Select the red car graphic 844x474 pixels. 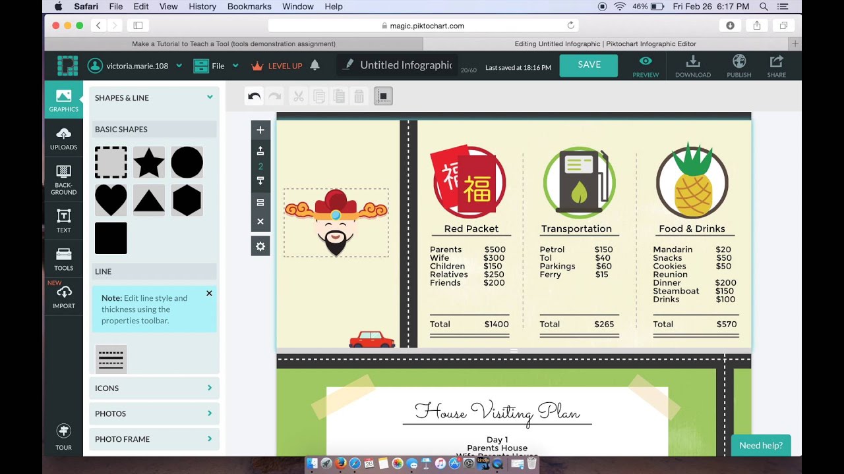(x=372, y=339)
